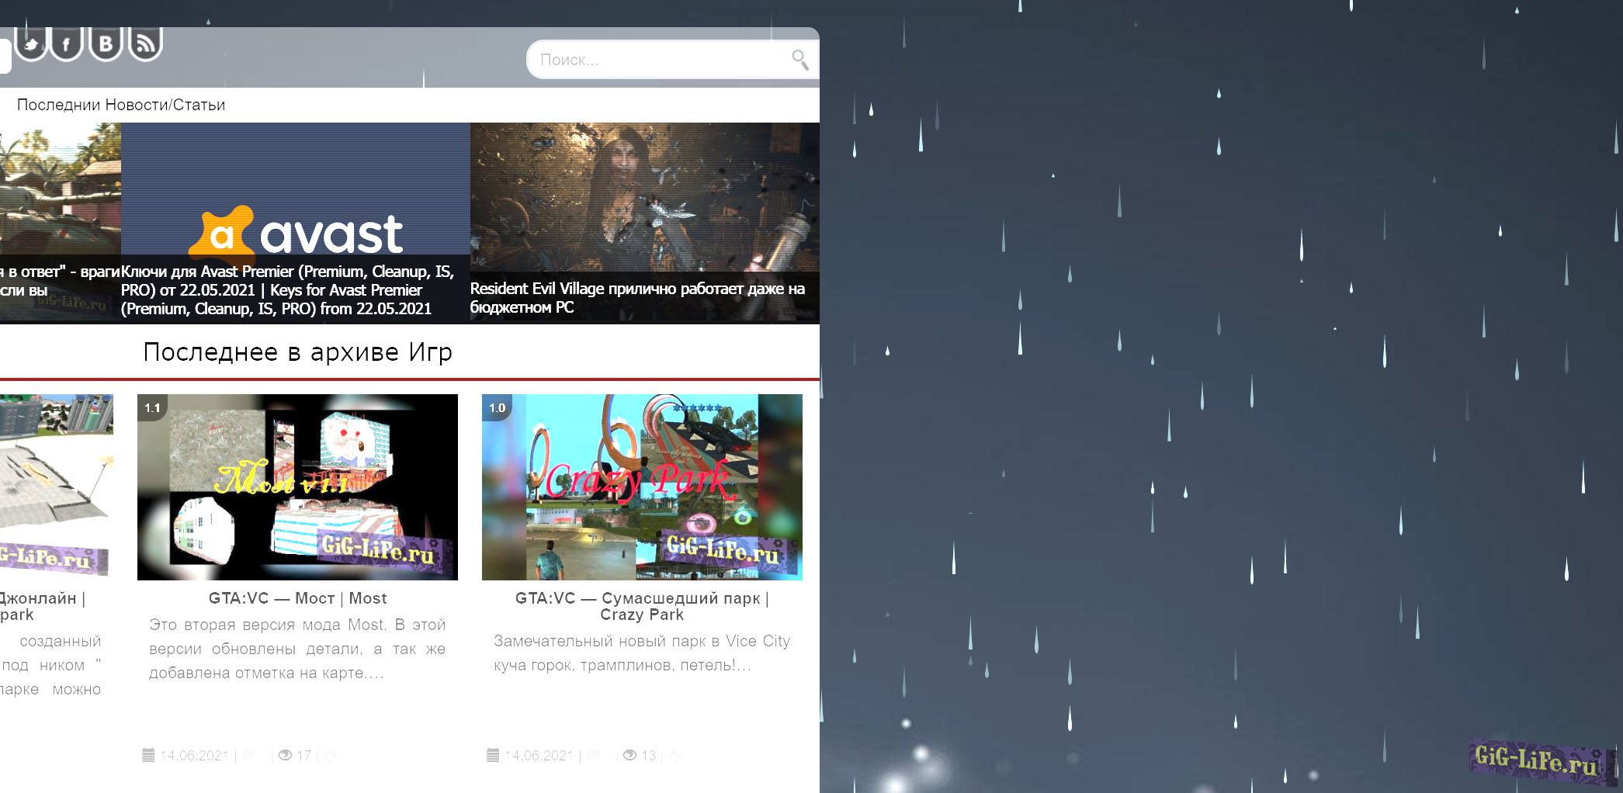This screenshot has height=793, width=1623.
Task: Click the magnifying glass search icon
Action: coord(799,59)
